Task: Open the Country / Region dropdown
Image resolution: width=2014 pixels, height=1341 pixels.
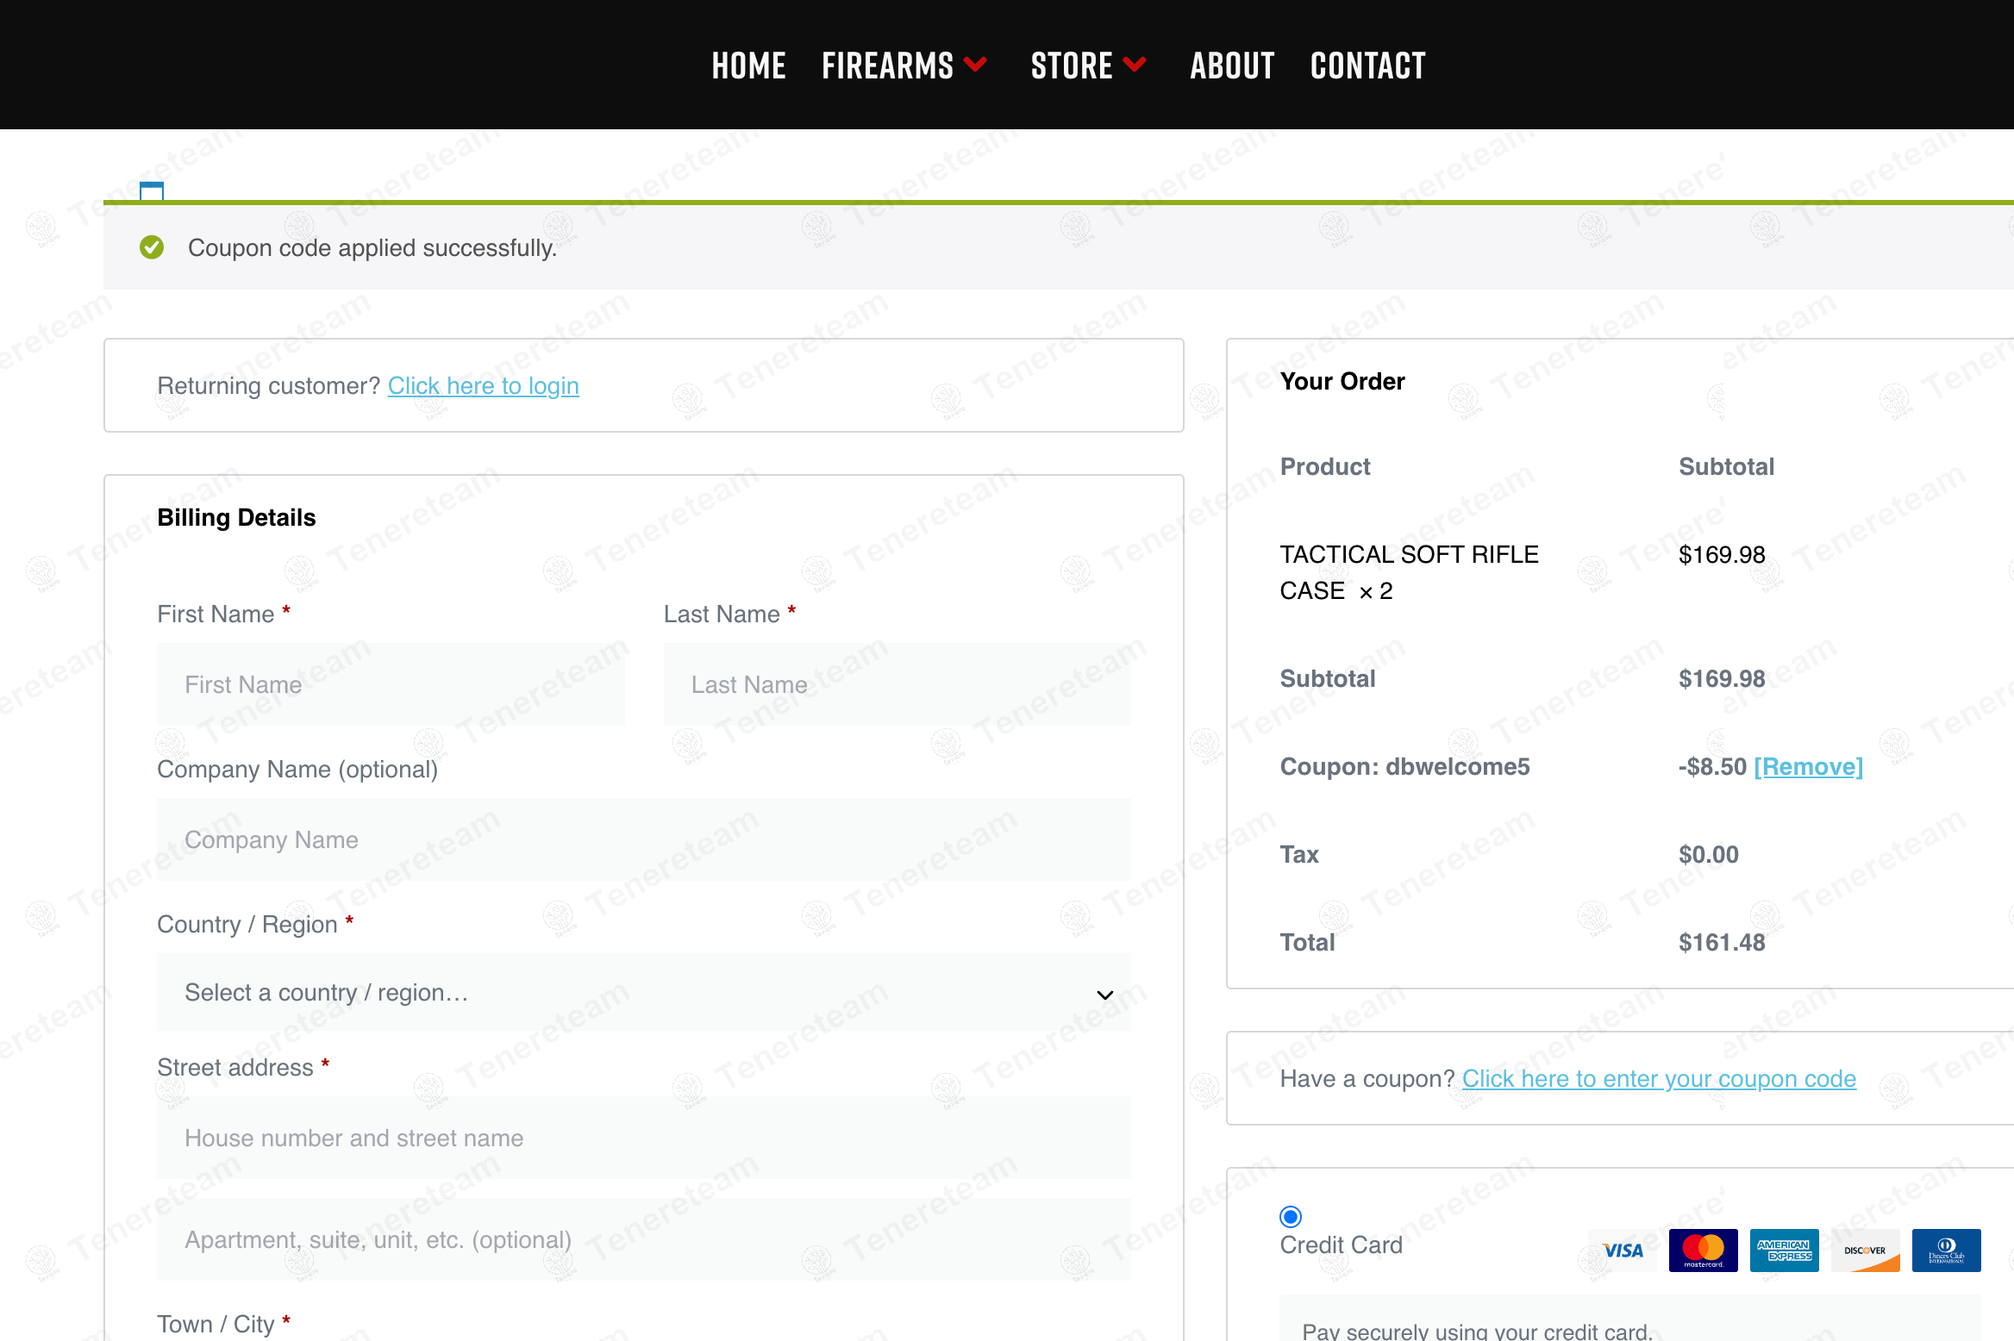Action: (x=644, y=993)
